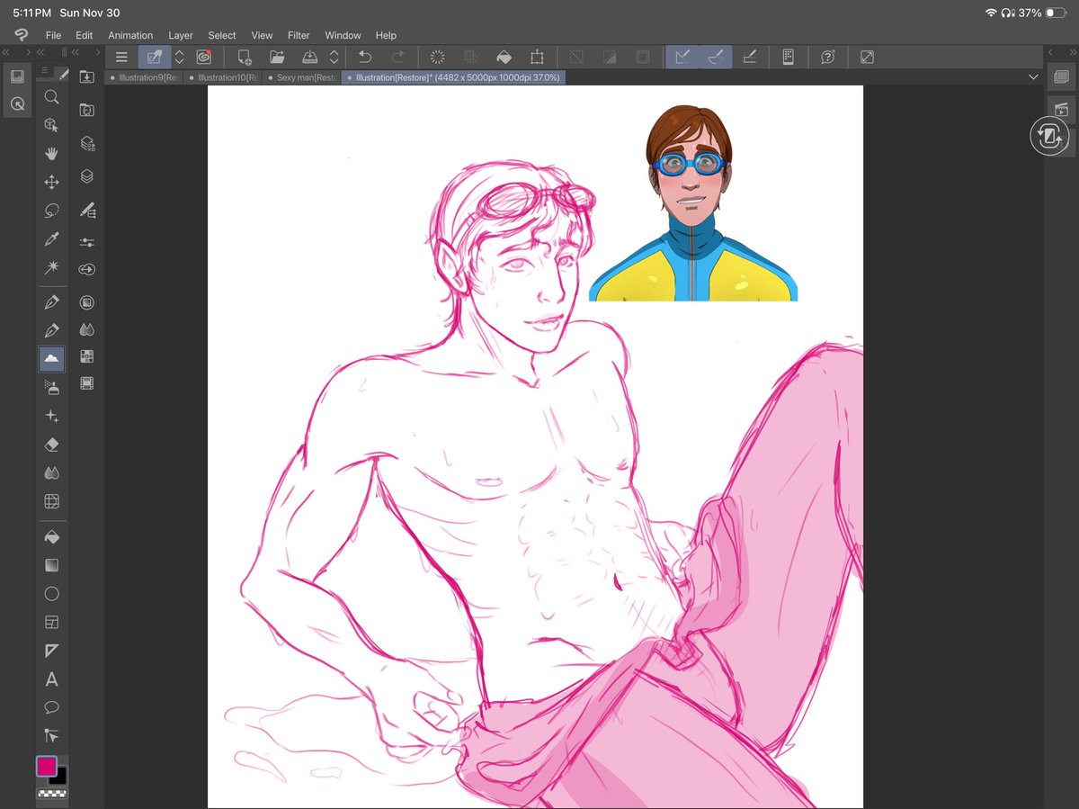This screenshot has width=1079, height=809.
Task: Select the Blend tool in the tool palette
Action: pyautogui.click(x=51, y=472)
